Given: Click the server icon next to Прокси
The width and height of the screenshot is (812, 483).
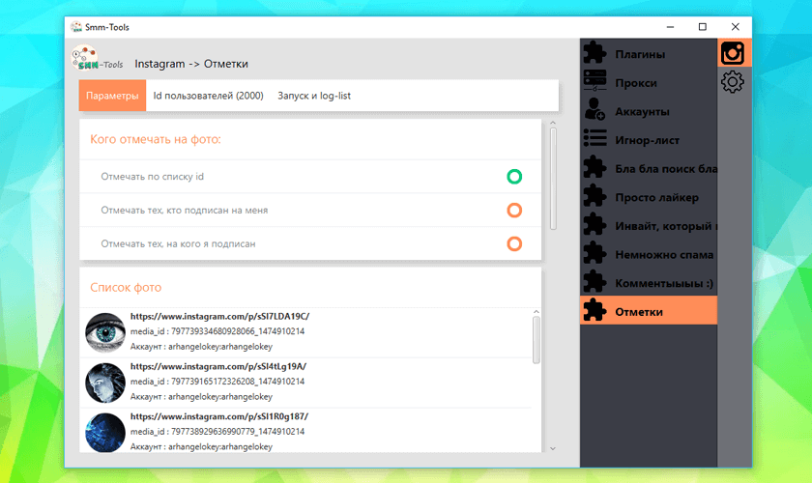Looking at the screenshot, I should tap(595, 83).
